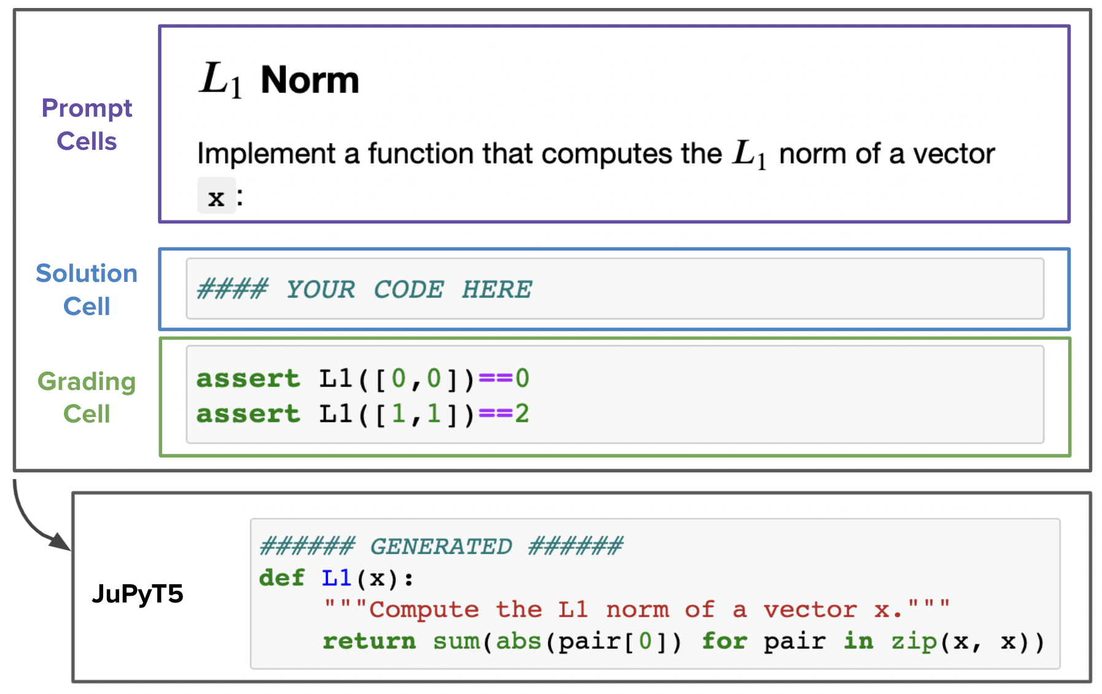Viewport: 1102px width, 694px height.
Task: Click the Prompt Cells label
Action: [87, 125]
